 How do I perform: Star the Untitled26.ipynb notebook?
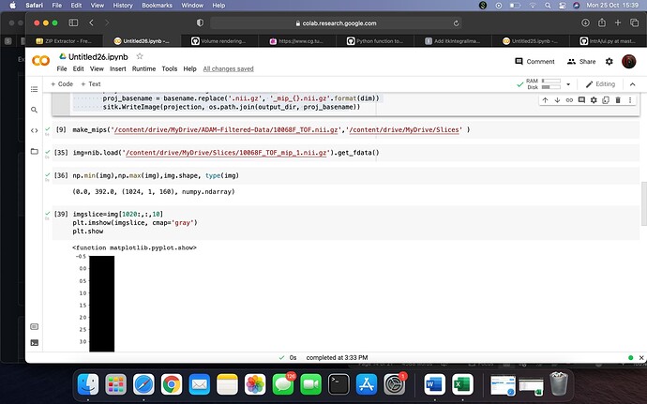click(140, 56)
